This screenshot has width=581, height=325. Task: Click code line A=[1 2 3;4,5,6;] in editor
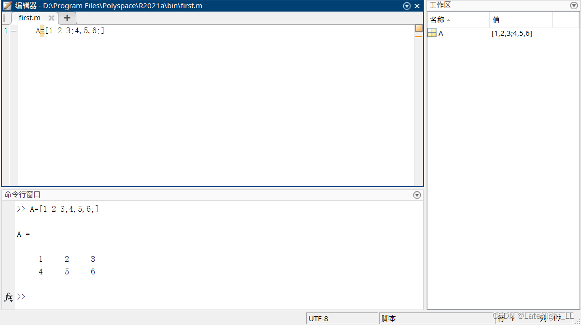point(70,31)
